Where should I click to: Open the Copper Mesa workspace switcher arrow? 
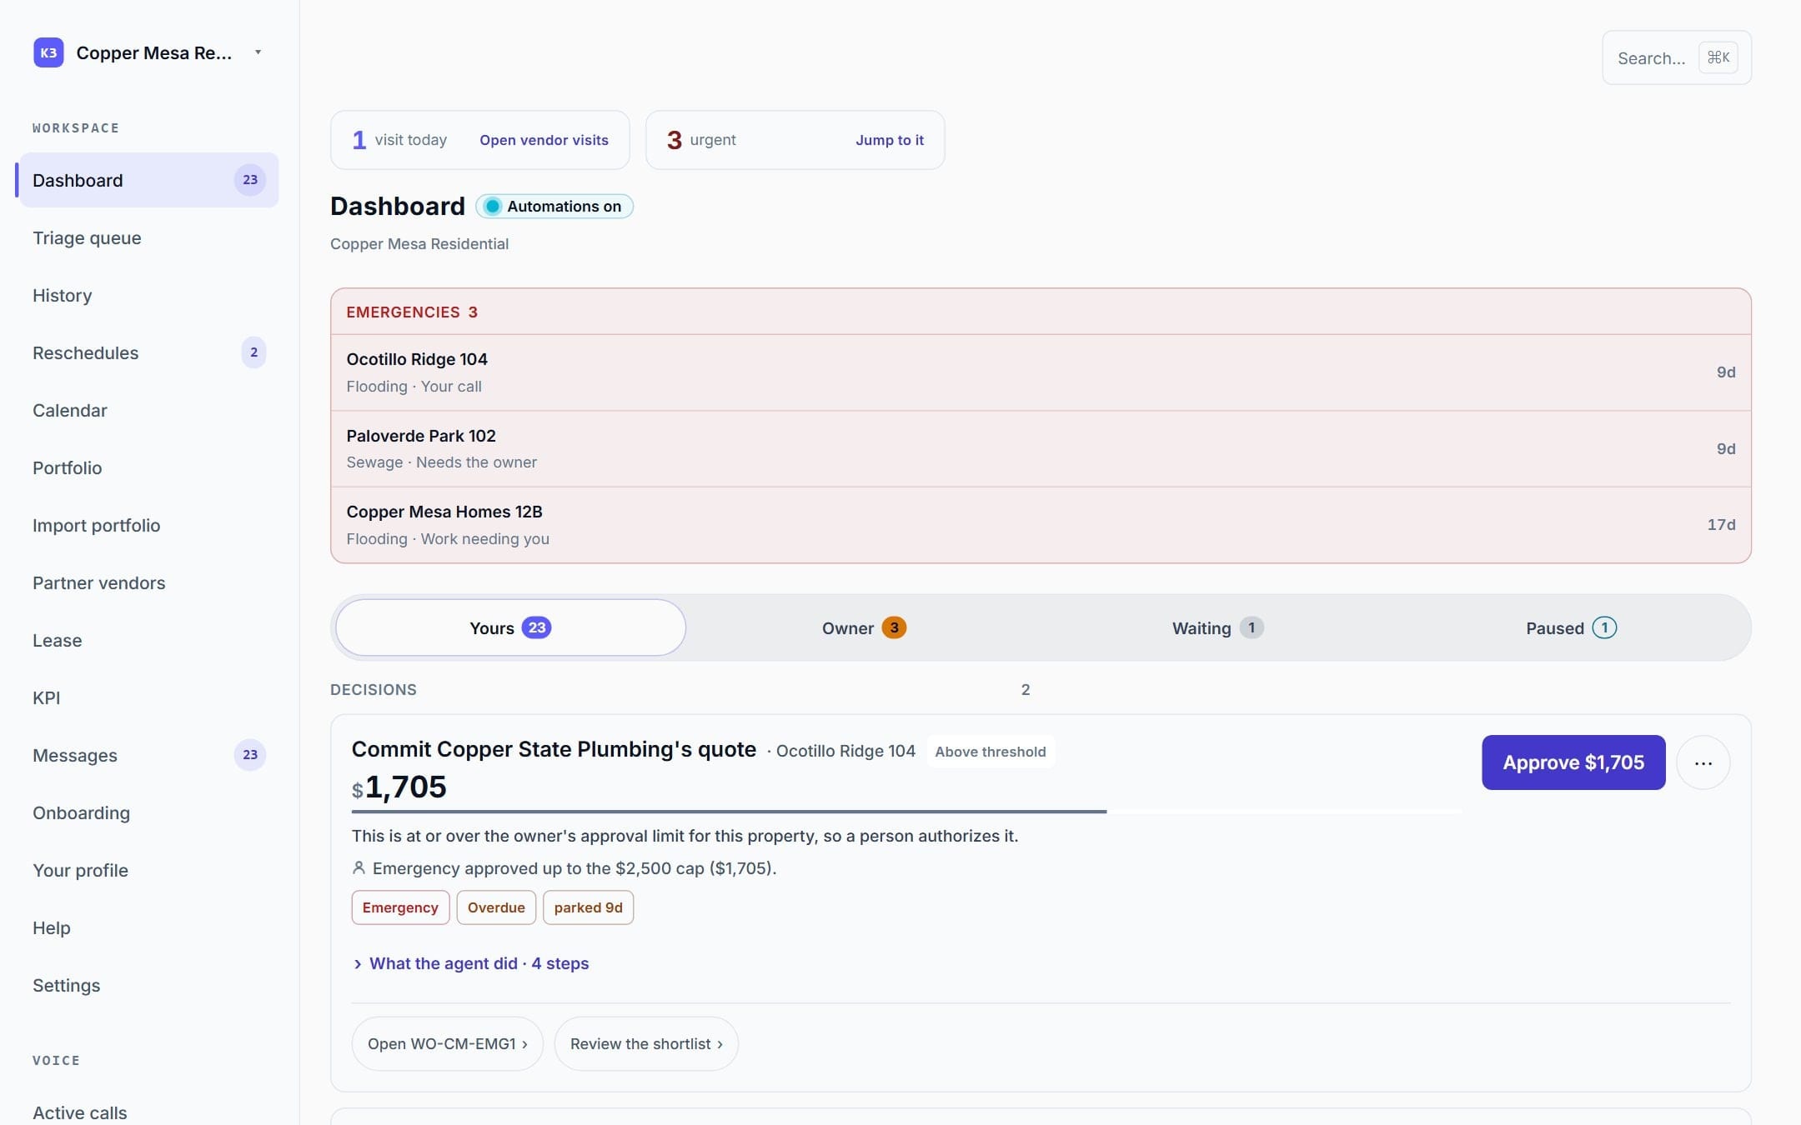(x=258, y=52)
